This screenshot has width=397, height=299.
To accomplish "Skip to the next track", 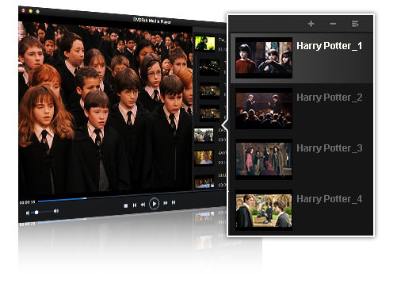I will [174, 202].
